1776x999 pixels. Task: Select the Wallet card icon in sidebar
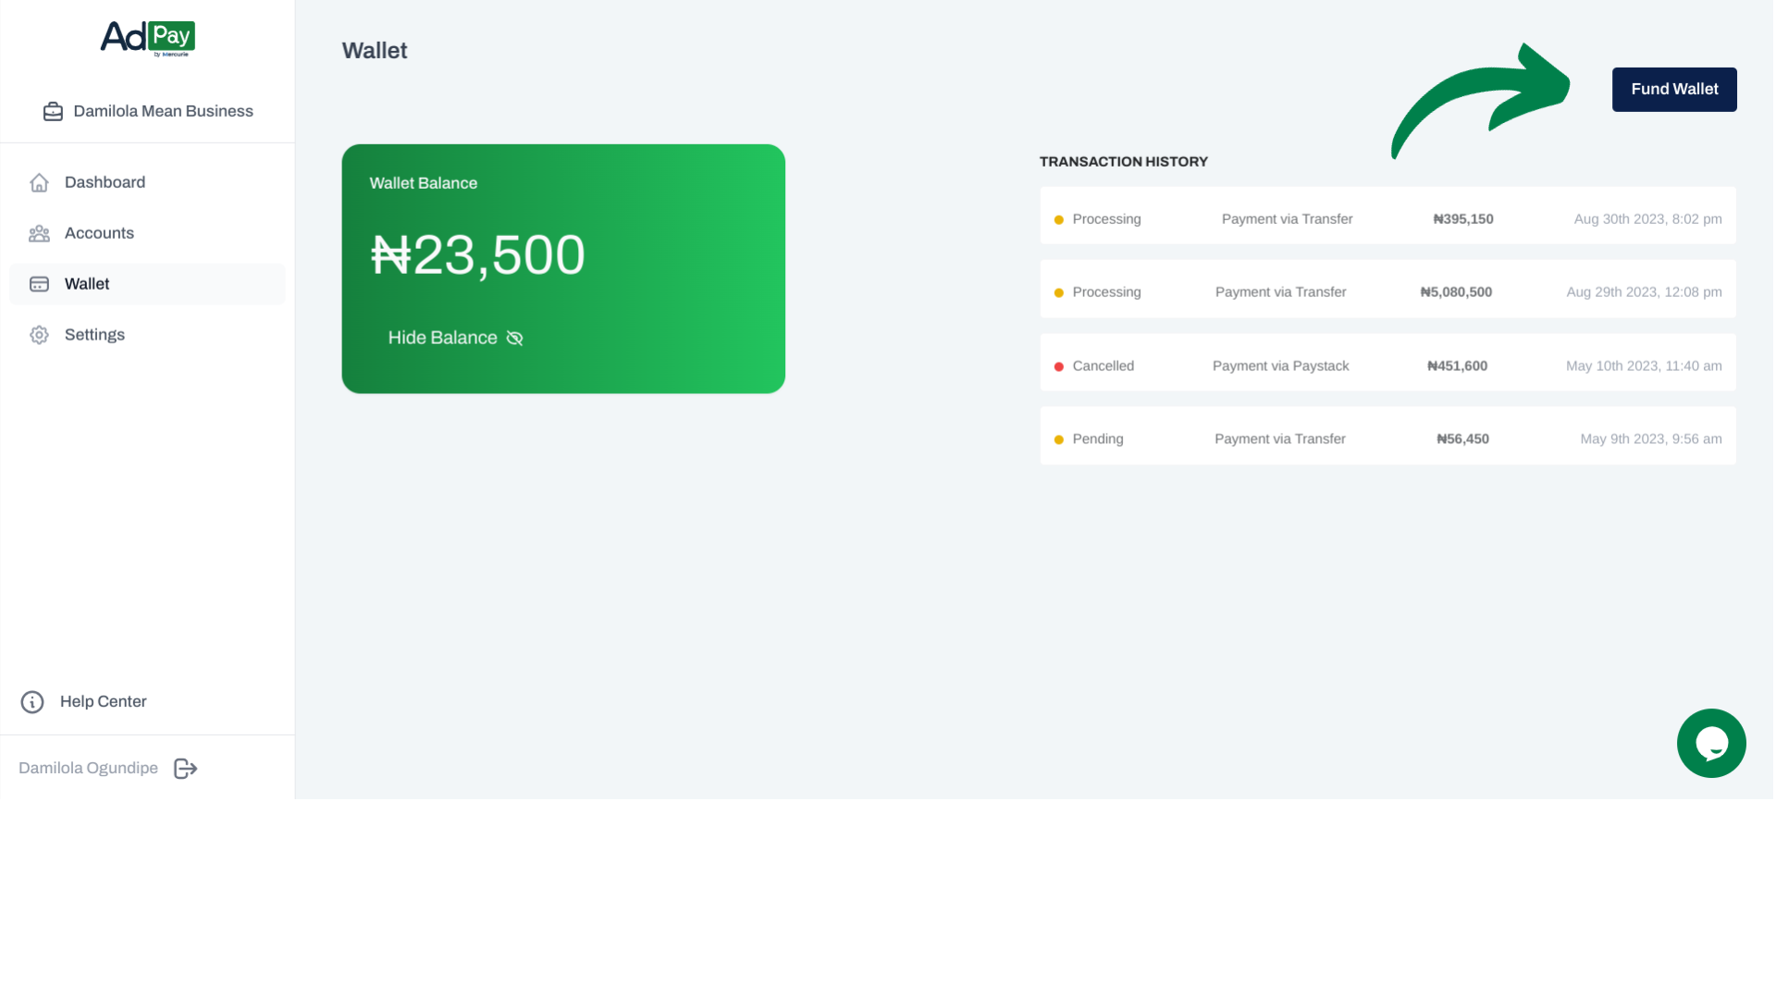(x=39, y=284)
